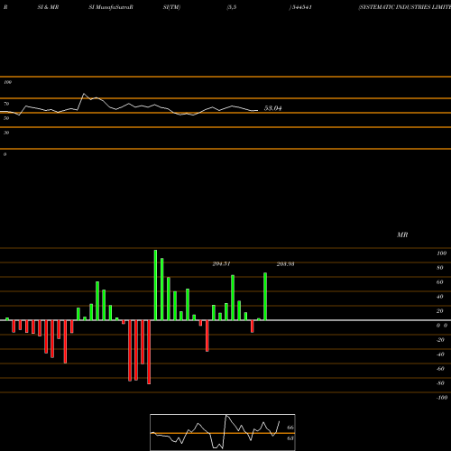The width and height of the screenshot is (451, 451).
Task: Click the -100 label on the MR axis
Action: 442,398
